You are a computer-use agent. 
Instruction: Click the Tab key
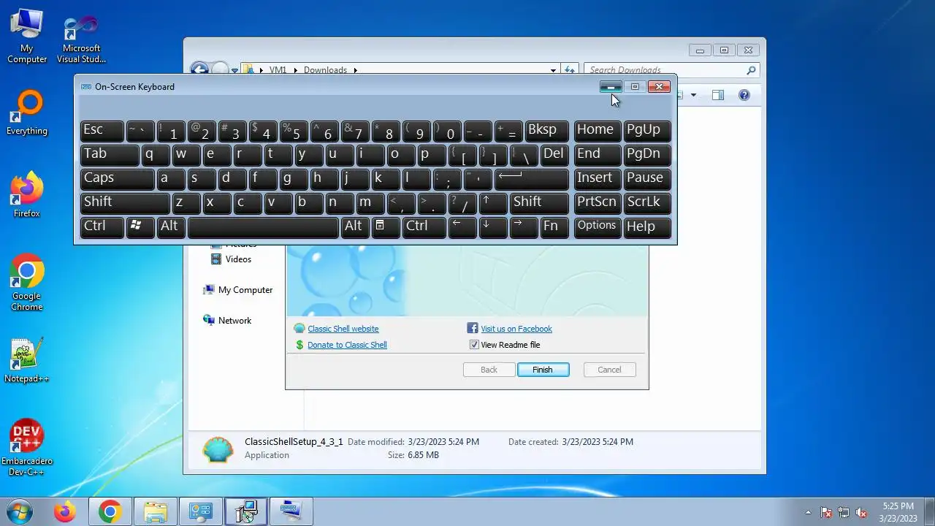coord(110,155)
